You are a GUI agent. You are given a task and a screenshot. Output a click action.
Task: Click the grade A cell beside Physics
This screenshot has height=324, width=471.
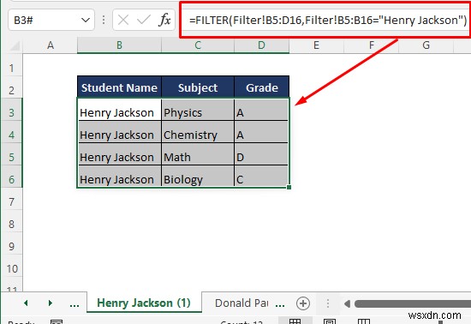(261, 110)
